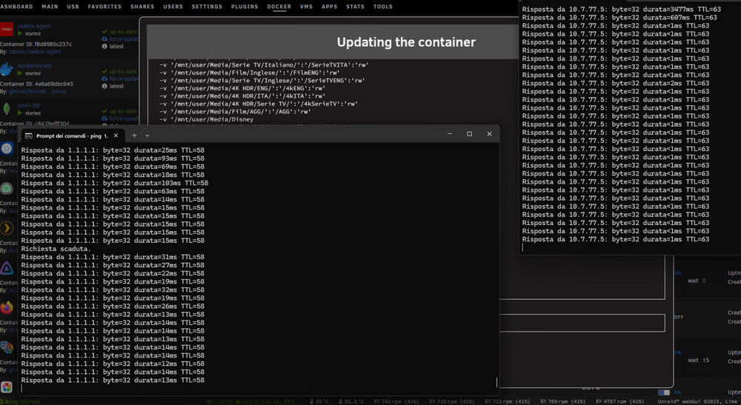Click the 'Updating the container' dialog title

[x=406, y=42]
